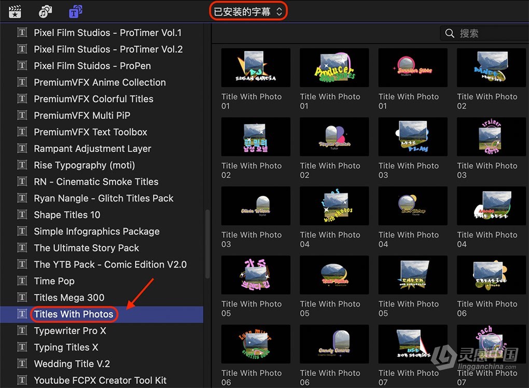Select the highlighted Titles With Photos row
529x388 pixels.
pyautogui.click(x=102, y=314)
